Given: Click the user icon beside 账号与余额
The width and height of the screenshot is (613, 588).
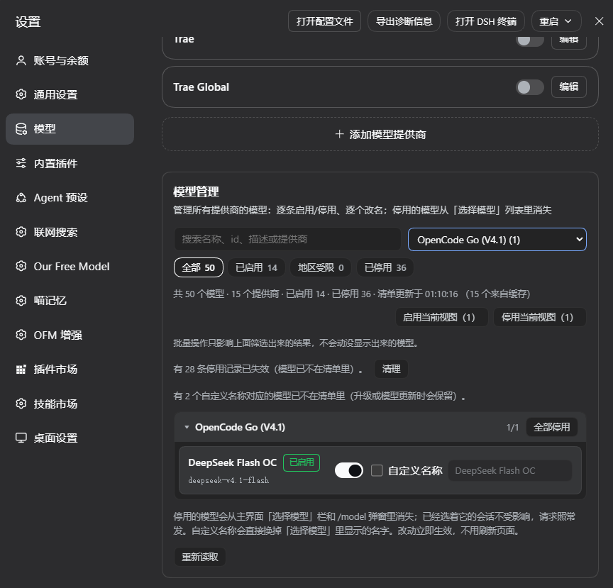Looking at the screenshot, I should tap(21, 60).
